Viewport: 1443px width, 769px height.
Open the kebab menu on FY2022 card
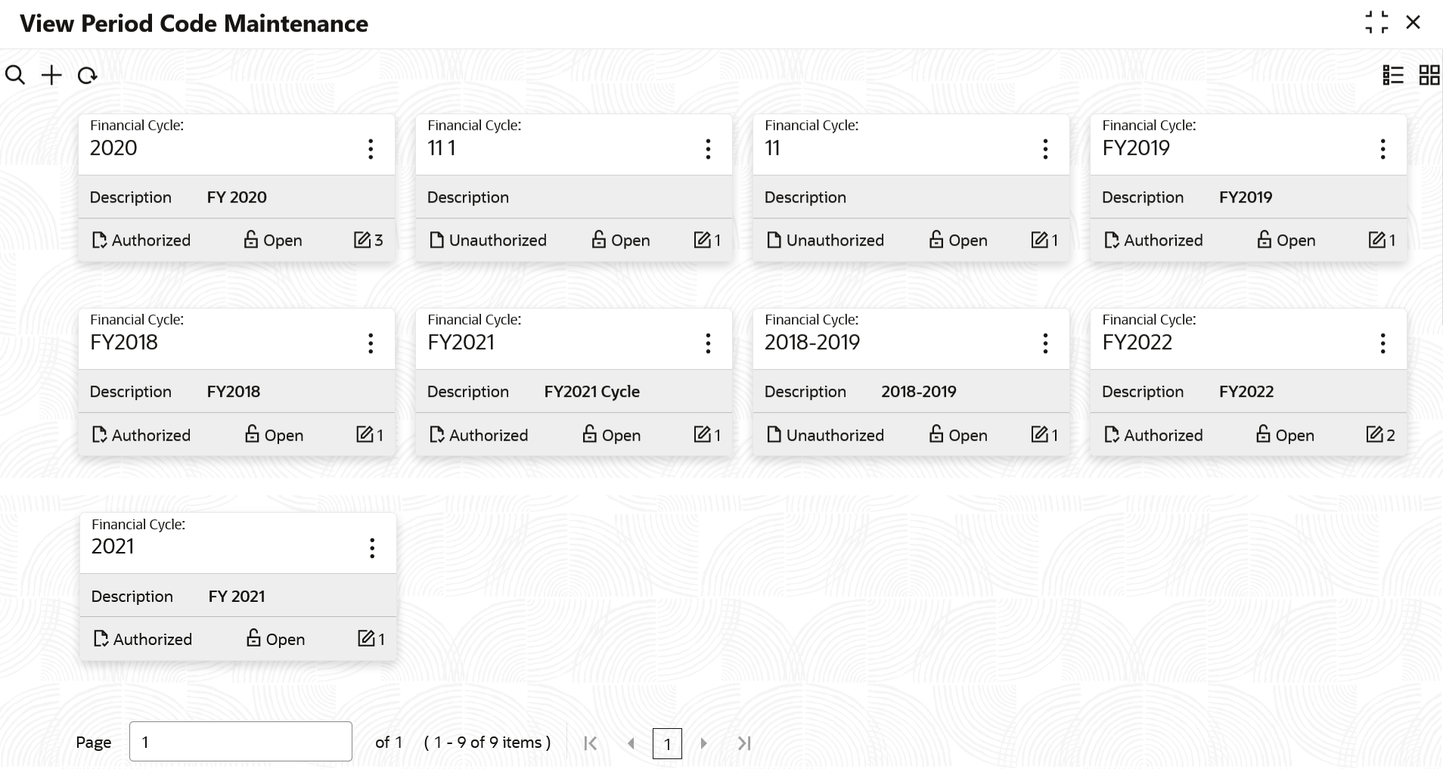coord(1382,343)
